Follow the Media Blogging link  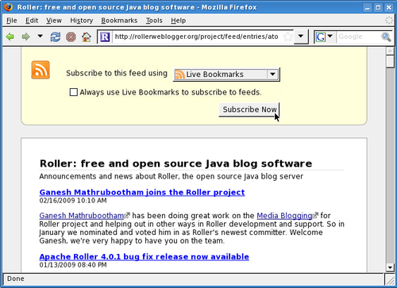pyautogui.click(x=284, y=216)
